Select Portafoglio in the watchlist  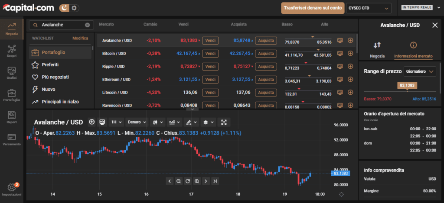(60, 52)
